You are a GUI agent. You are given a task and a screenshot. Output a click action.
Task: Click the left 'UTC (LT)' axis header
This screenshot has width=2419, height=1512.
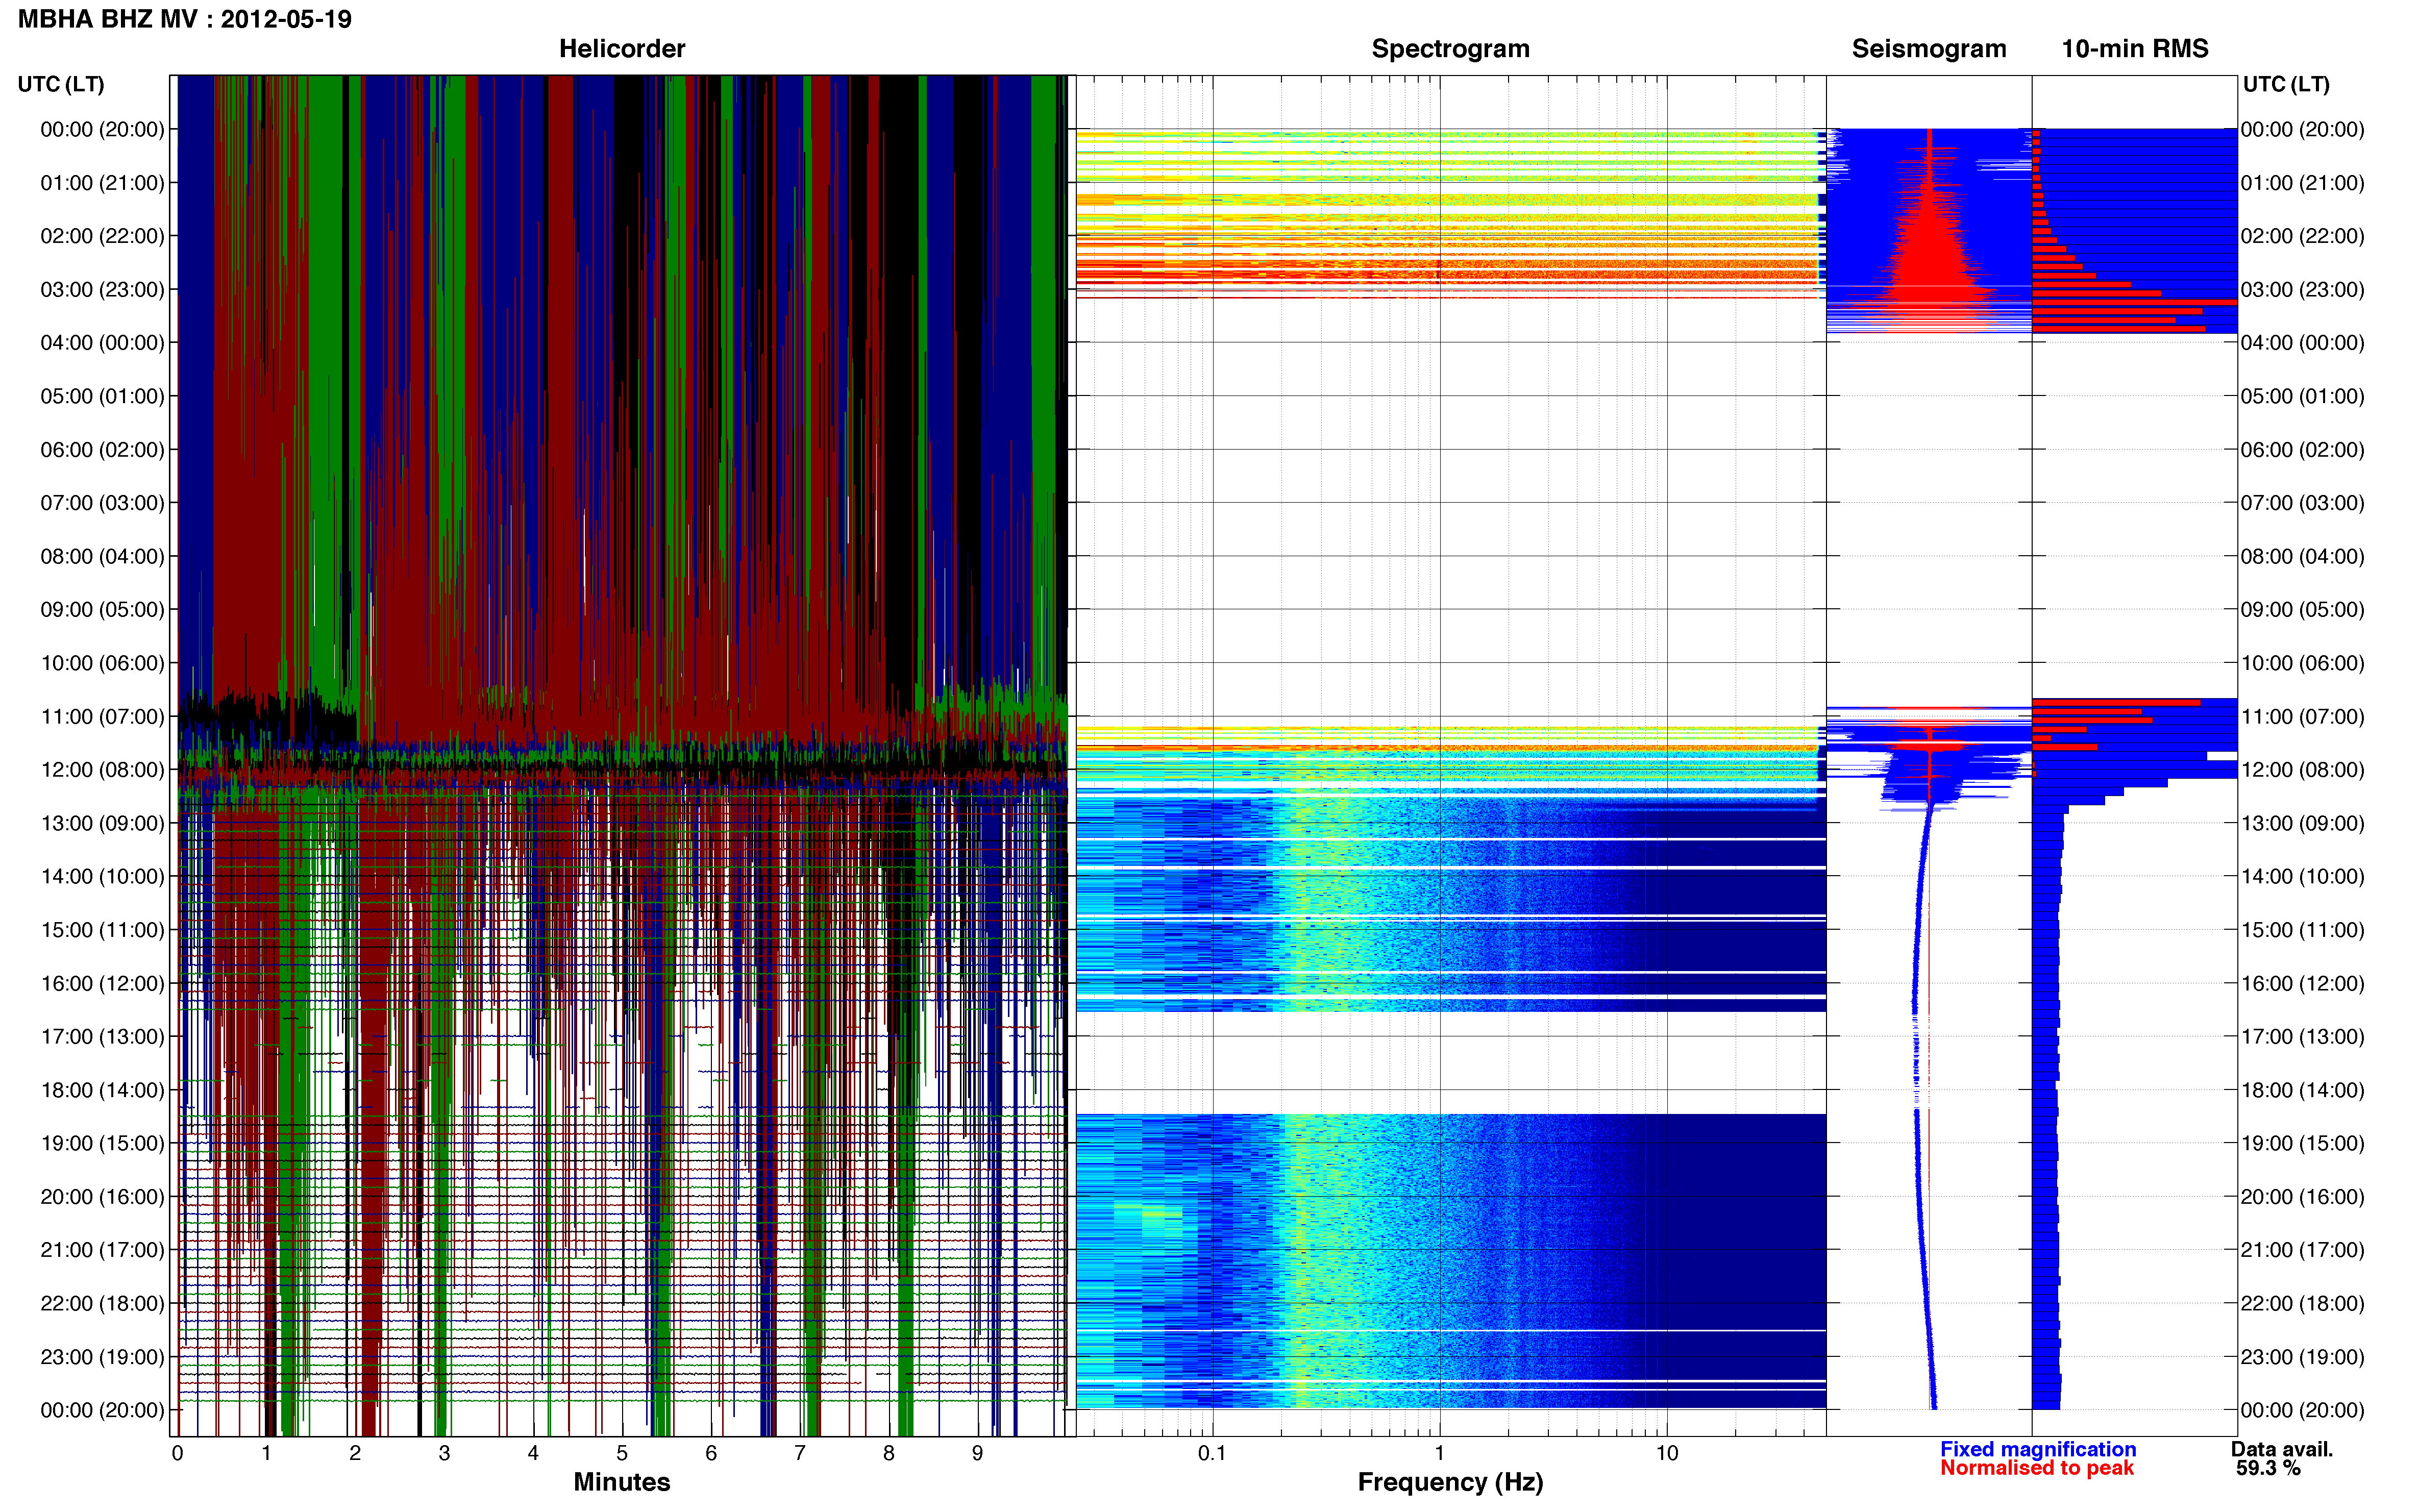pos(61,85)
